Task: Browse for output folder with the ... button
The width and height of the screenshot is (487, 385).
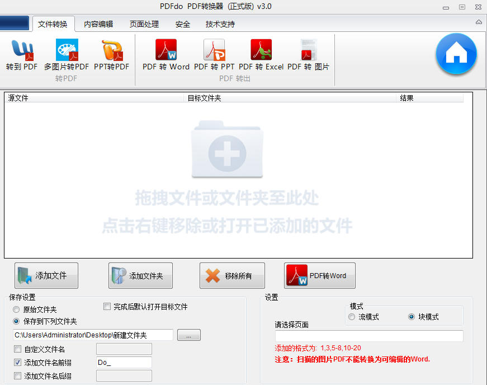Action: pos(189,335)
